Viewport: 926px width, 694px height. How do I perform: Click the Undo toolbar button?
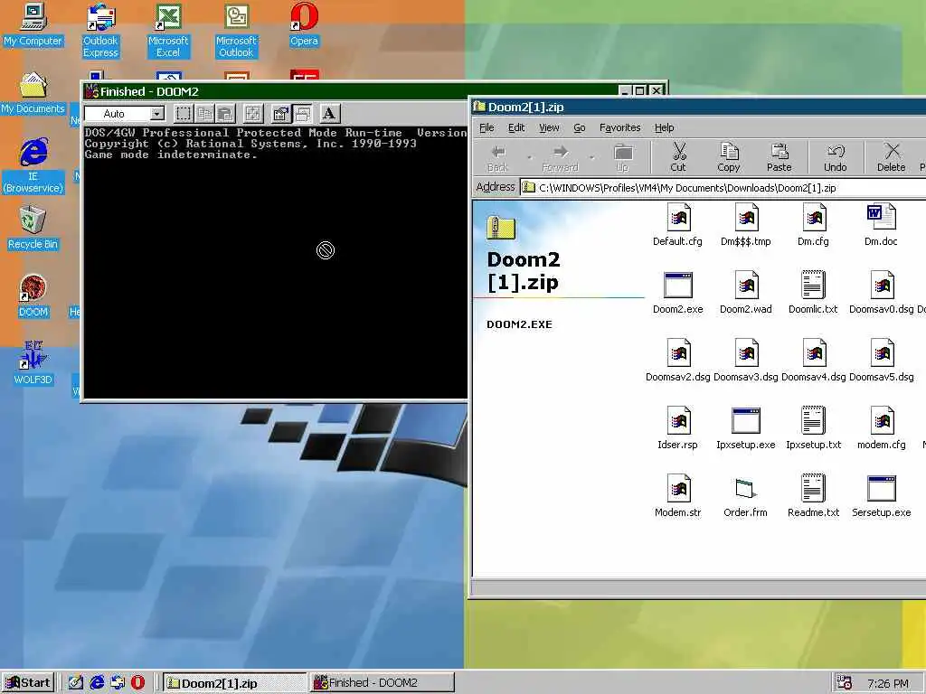(835, 157)
